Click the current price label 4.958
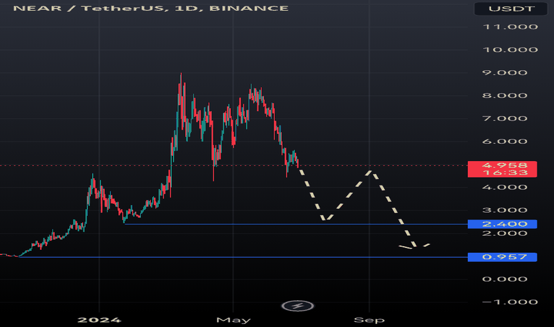 (x=502, y=169)
